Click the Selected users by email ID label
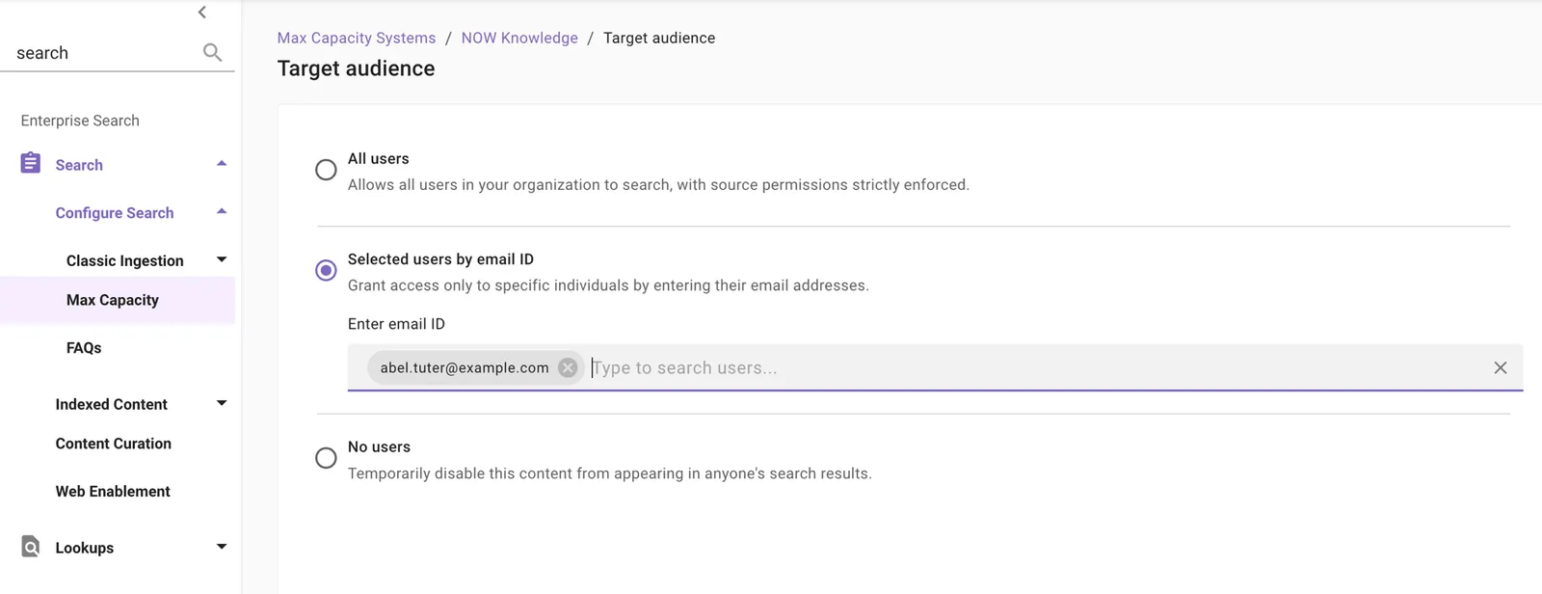The image size is (1542, 594). tap(440, 259)
